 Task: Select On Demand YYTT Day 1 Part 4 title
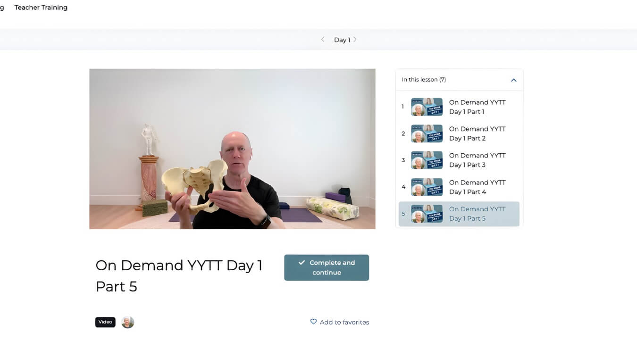pos(477,187)
